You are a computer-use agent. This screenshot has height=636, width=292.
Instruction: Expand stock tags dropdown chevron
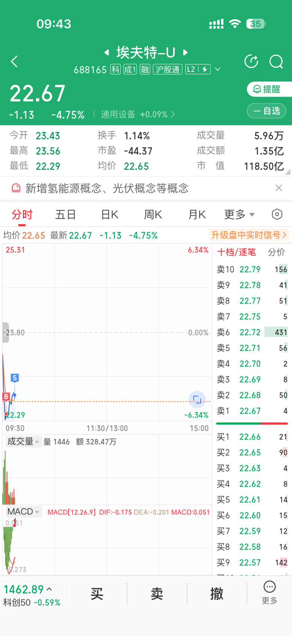click(x=218, y=69)
